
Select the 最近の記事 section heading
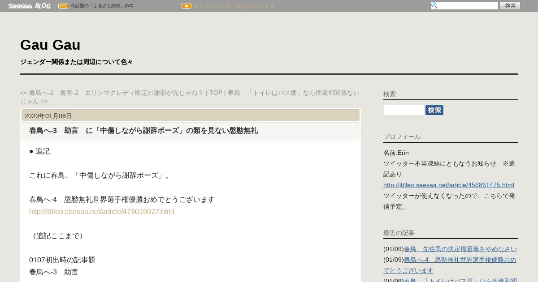[x=399, y=233]
